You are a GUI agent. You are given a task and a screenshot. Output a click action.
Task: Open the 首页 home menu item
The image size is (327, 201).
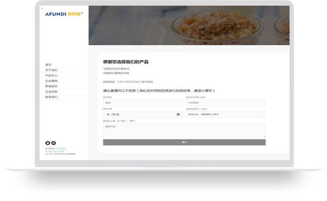pos(48,65)
